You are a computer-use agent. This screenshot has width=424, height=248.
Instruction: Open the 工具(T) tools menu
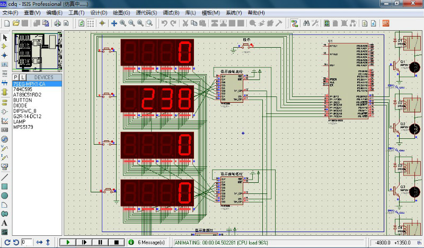(77, 13)
